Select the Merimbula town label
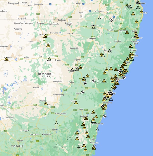This screenshot has height=156, width=153. [x=94, y=143]
